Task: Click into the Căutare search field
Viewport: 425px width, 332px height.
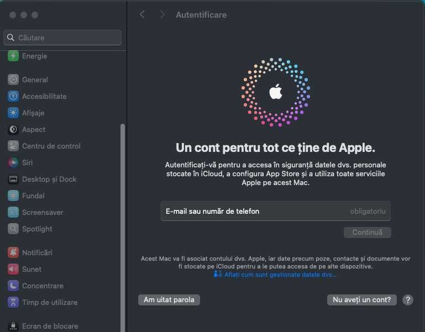Action: 62,38
